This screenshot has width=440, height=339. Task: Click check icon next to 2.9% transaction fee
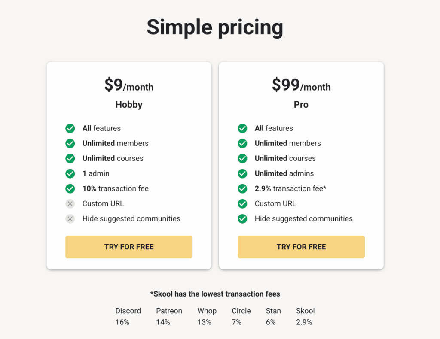(x=242, y=188)
